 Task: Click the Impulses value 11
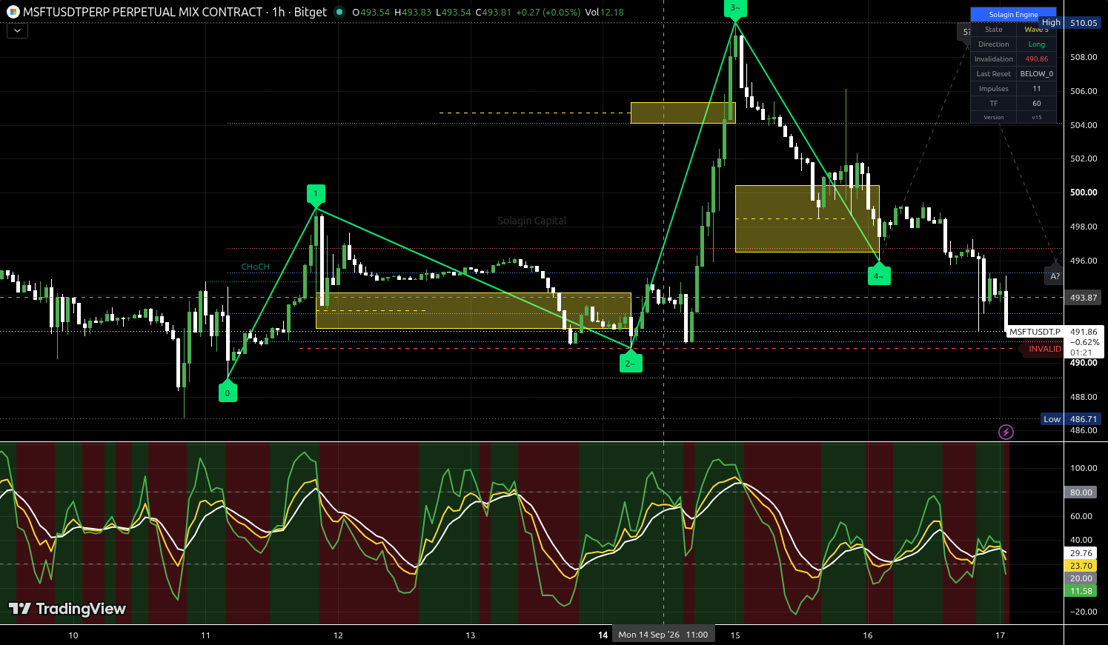(1036, 89)
